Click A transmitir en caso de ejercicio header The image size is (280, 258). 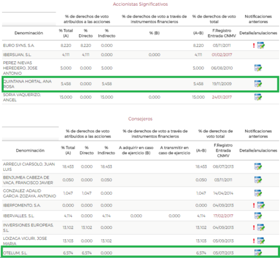(175, 150)
